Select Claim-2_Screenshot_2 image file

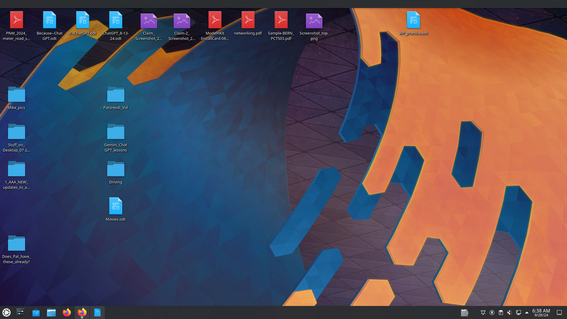tap(182, 25)
